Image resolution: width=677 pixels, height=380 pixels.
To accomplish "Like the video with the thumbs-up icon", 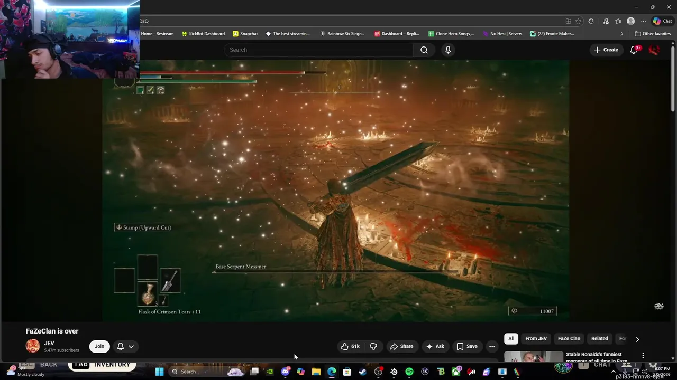I will tap(351, 346).
